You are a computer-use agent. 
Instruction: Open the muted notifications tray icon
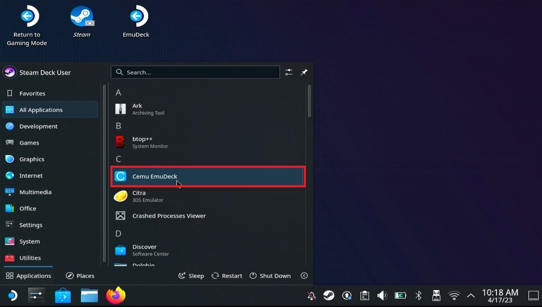click(x=311, y=296)
